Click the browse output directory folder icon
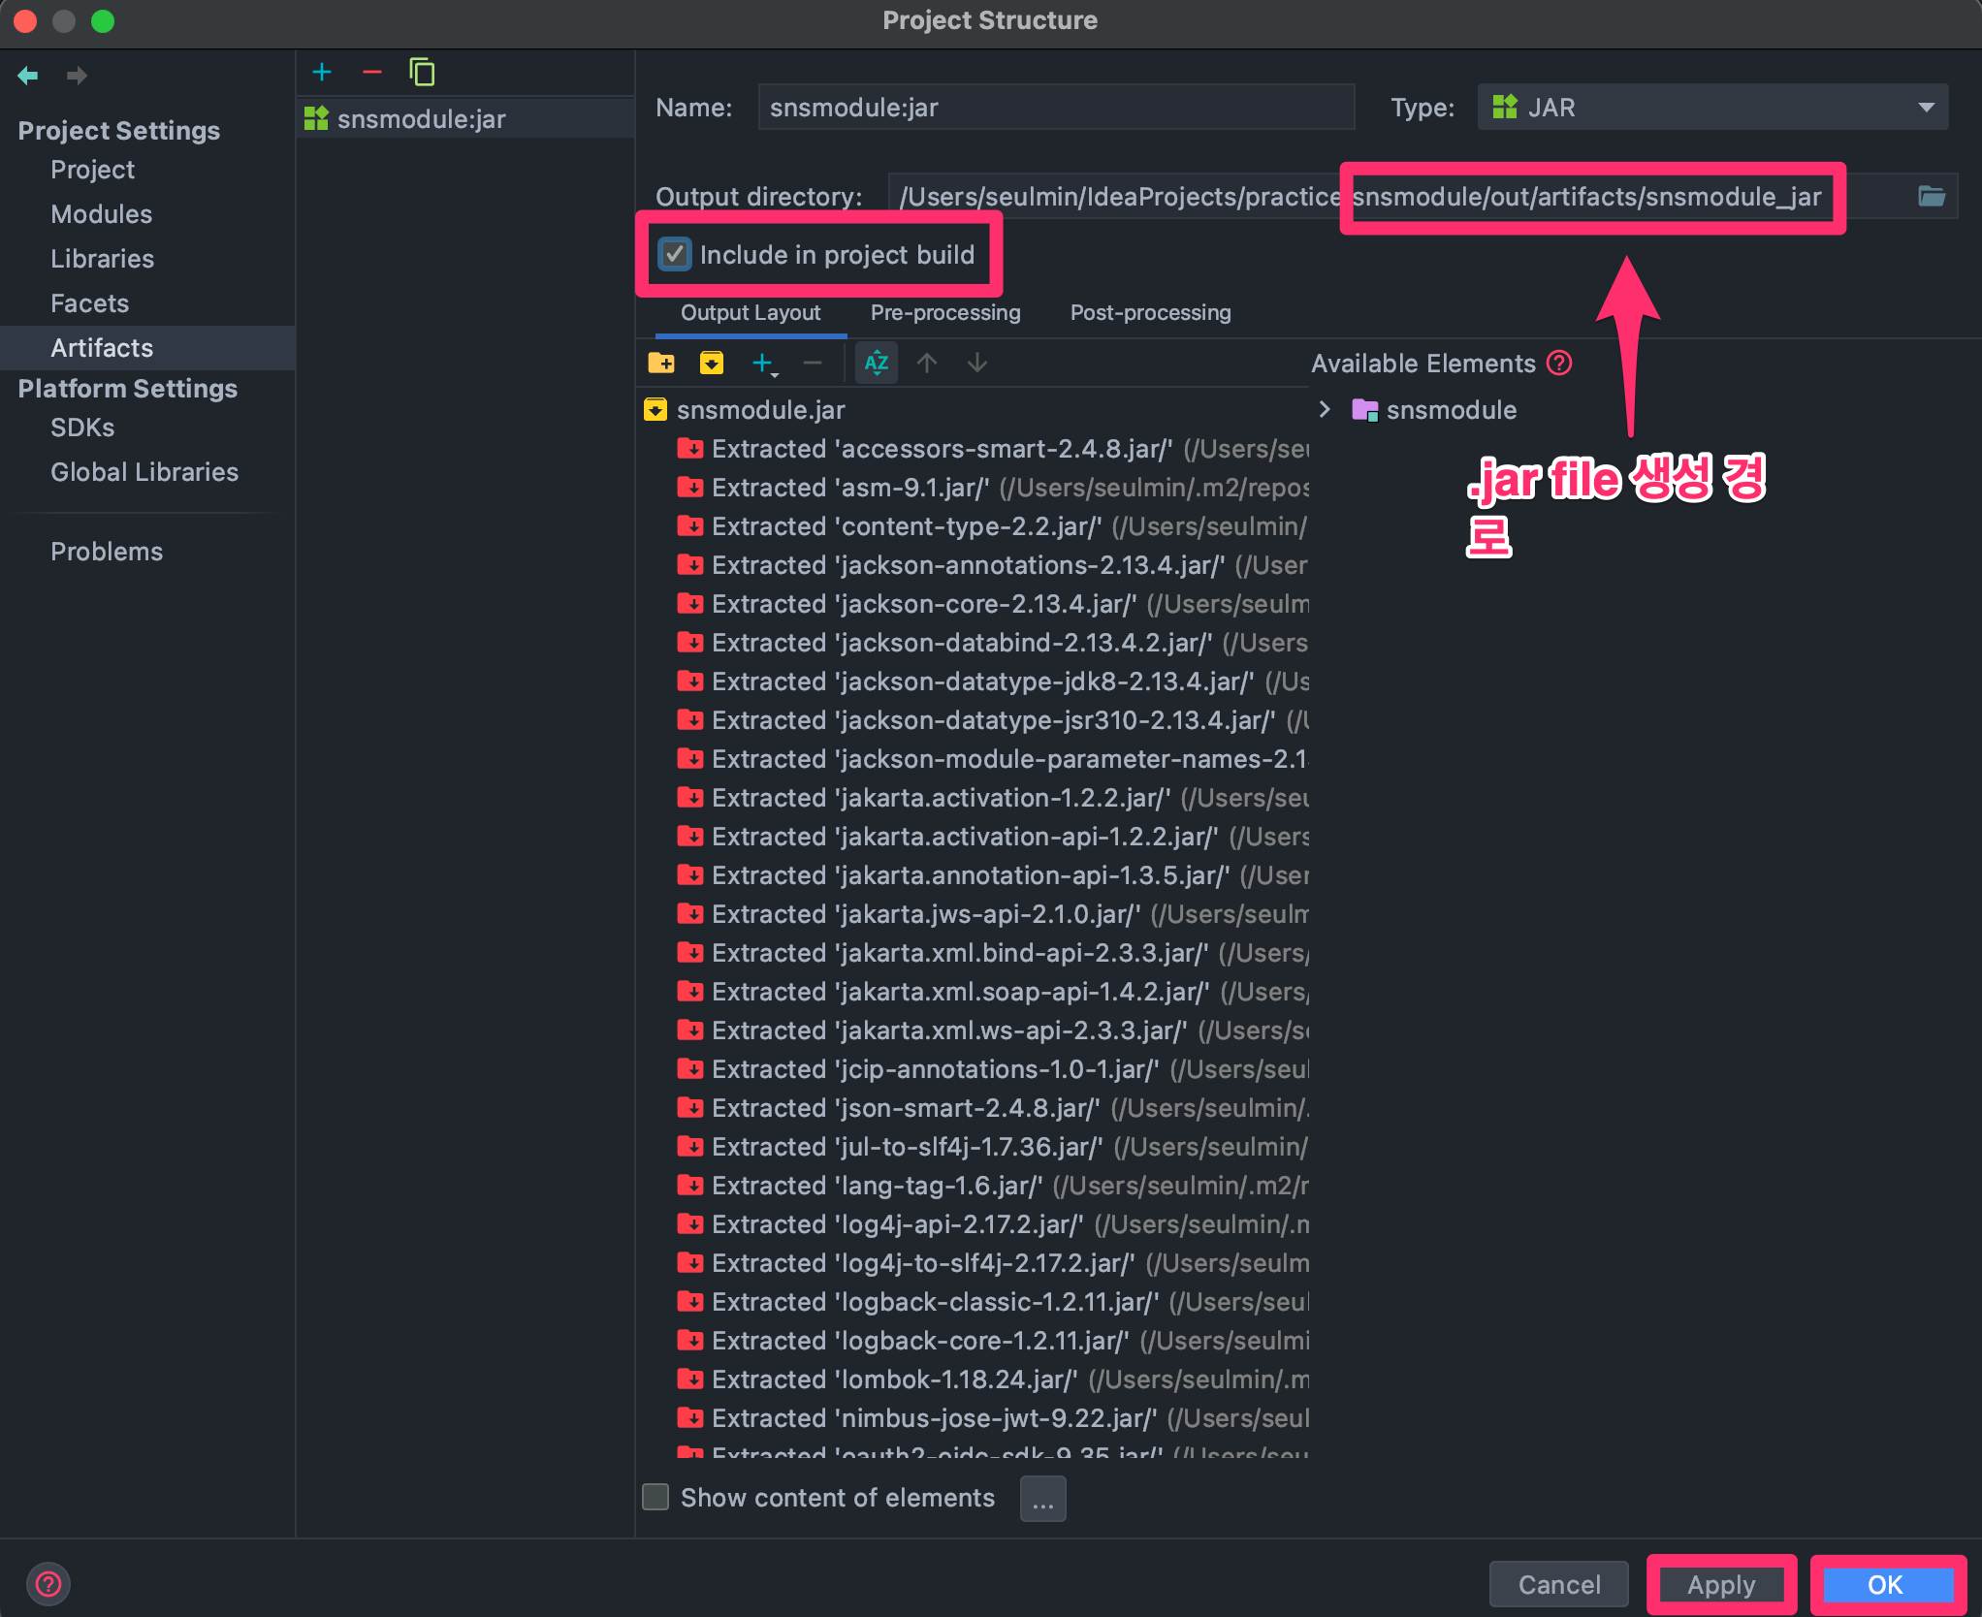Screen dimensions: 1982x1617 tap(1931, 197)
